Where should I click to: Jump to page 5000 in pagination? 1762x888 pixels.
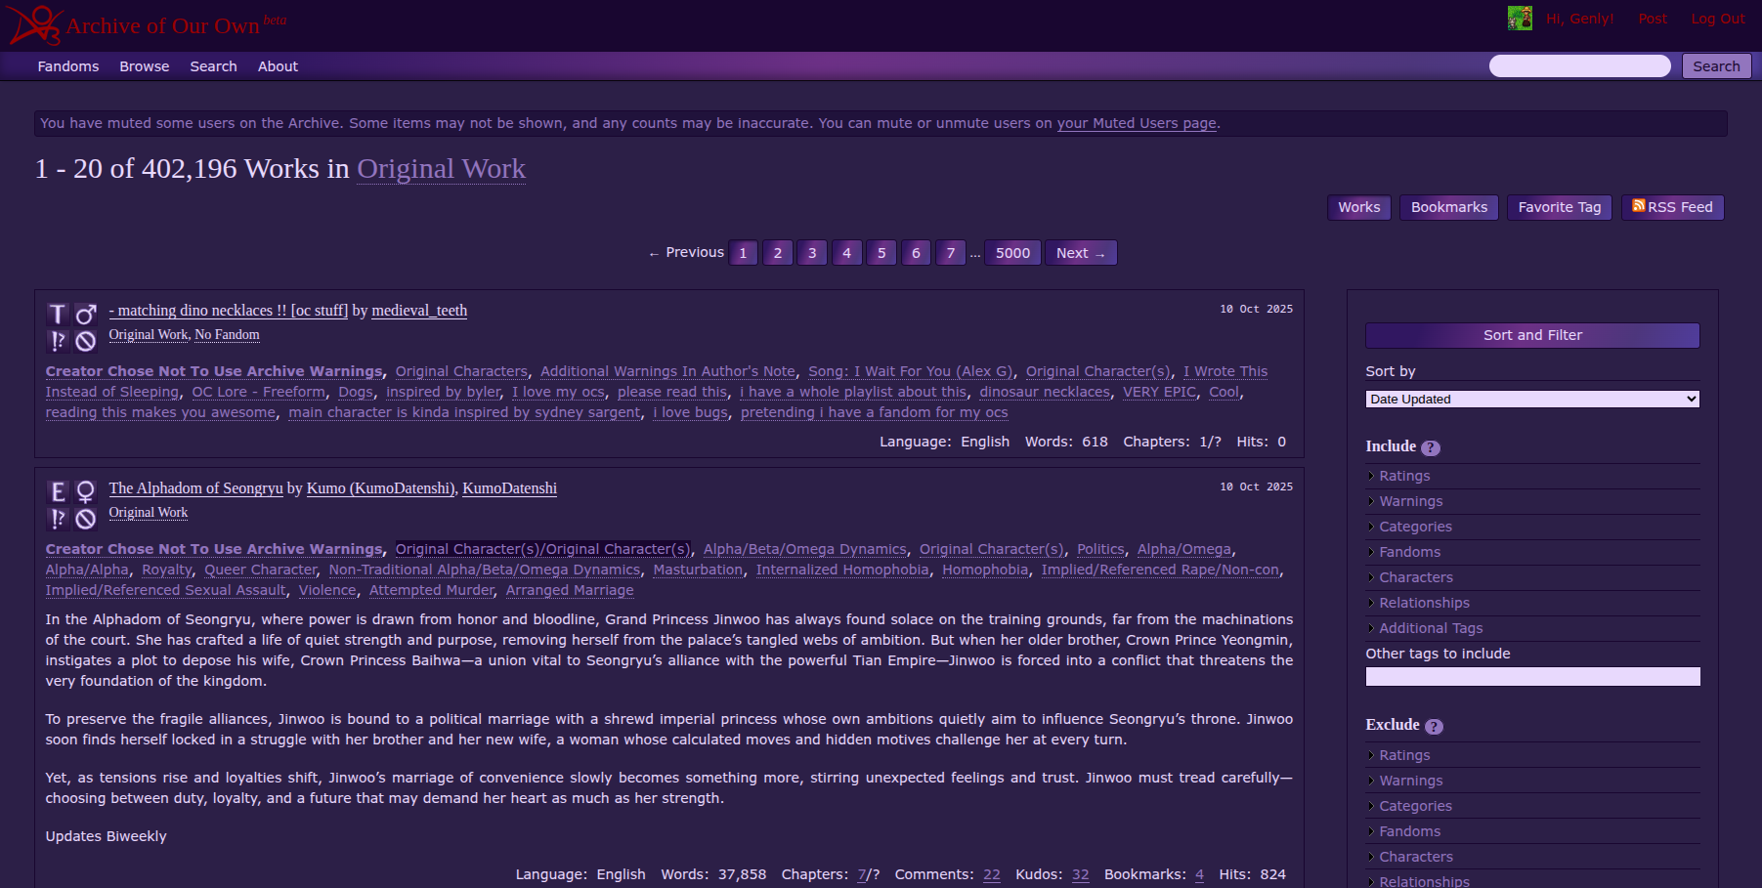pyautogui.click(x=1012, y=253)
